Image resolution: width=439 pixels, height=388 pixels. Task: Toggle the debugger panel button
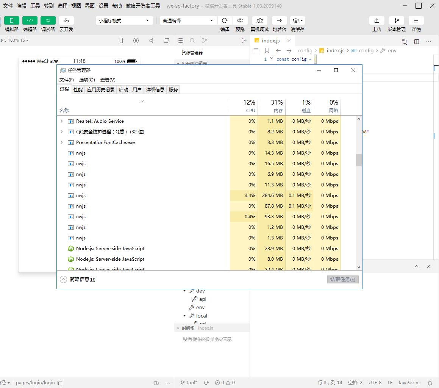(x=48, y=20)
